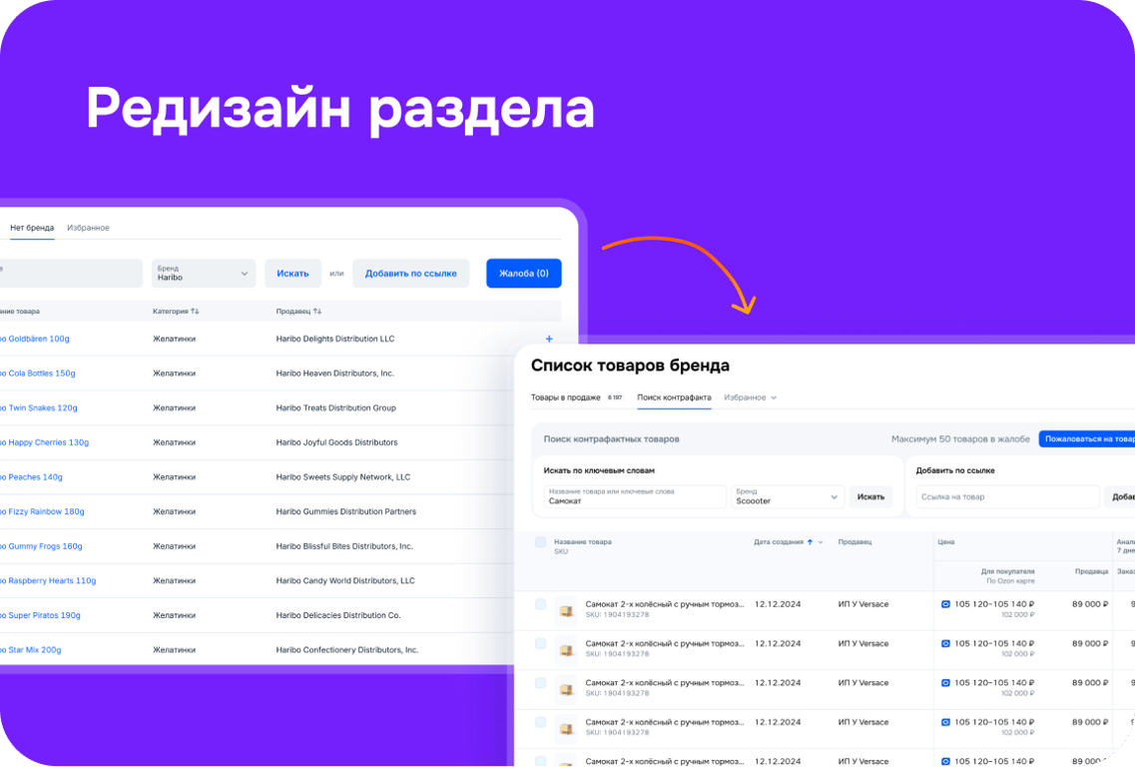Open the Бренд Haribo dropdown
Screen dimensions: 1135x767
(204, 273)
